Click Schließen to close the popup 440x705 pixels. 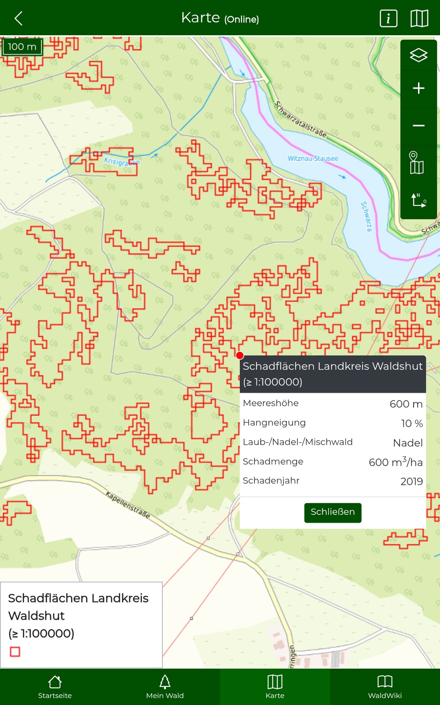[333, 512]
